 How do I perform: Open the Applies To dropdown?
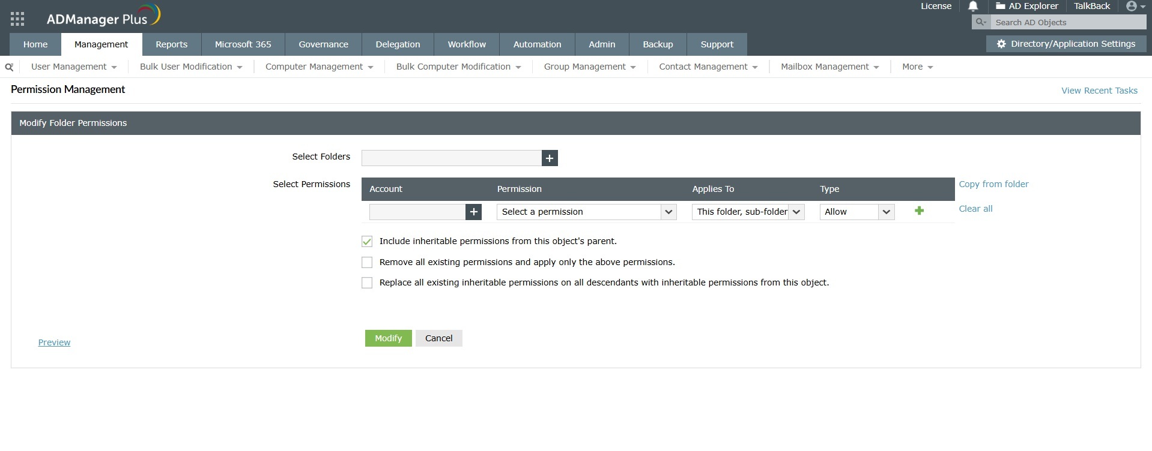(x=748, y=212)
